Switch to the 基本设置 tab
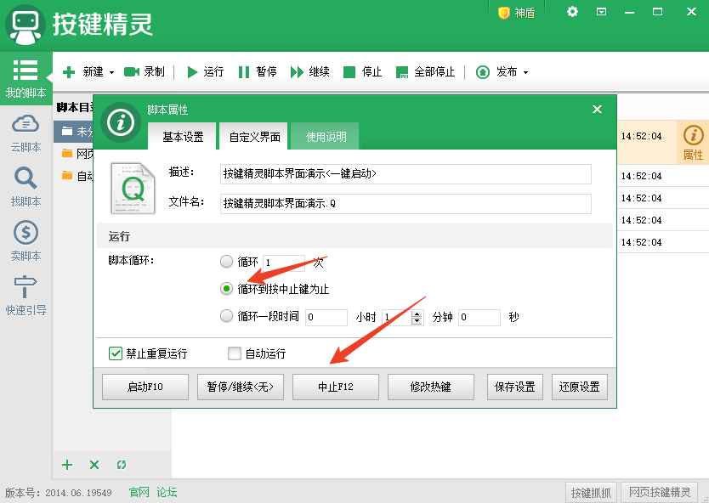Image resolution: width=709 pixels, height=503 pixels. pyautogui.click(x=183, y=137)
